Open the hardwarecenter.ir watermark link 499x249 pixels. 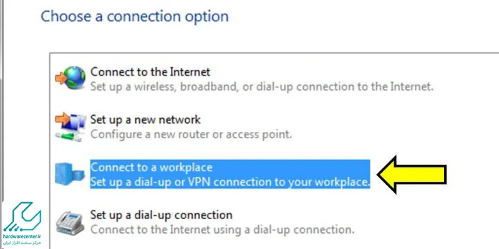tap(22, 237)
